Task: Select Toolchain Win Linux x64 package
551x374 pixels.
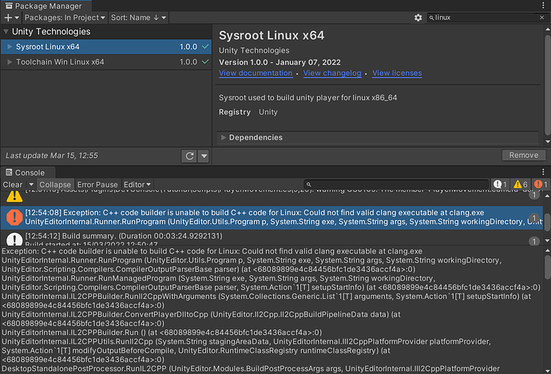Action: click(x=60, y=61)
